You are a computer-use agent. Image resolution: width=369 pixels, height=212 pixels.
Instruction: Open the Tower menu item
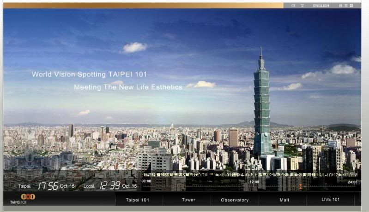[188, 200]
